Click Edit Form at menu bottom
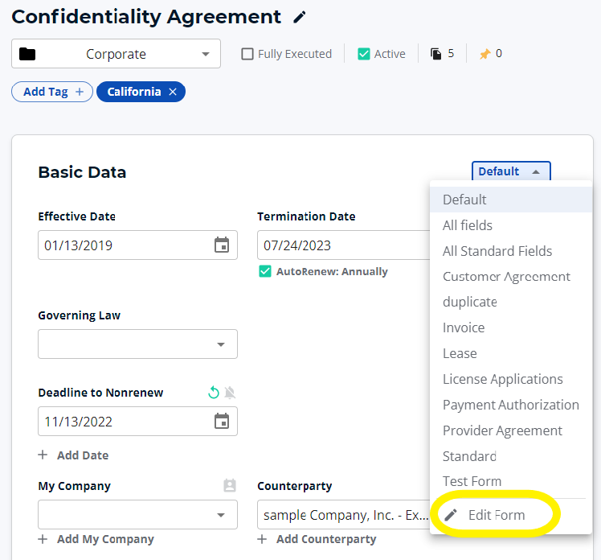Image resolution: width=601 pixels, height=560 pixels. click(497, 515)
